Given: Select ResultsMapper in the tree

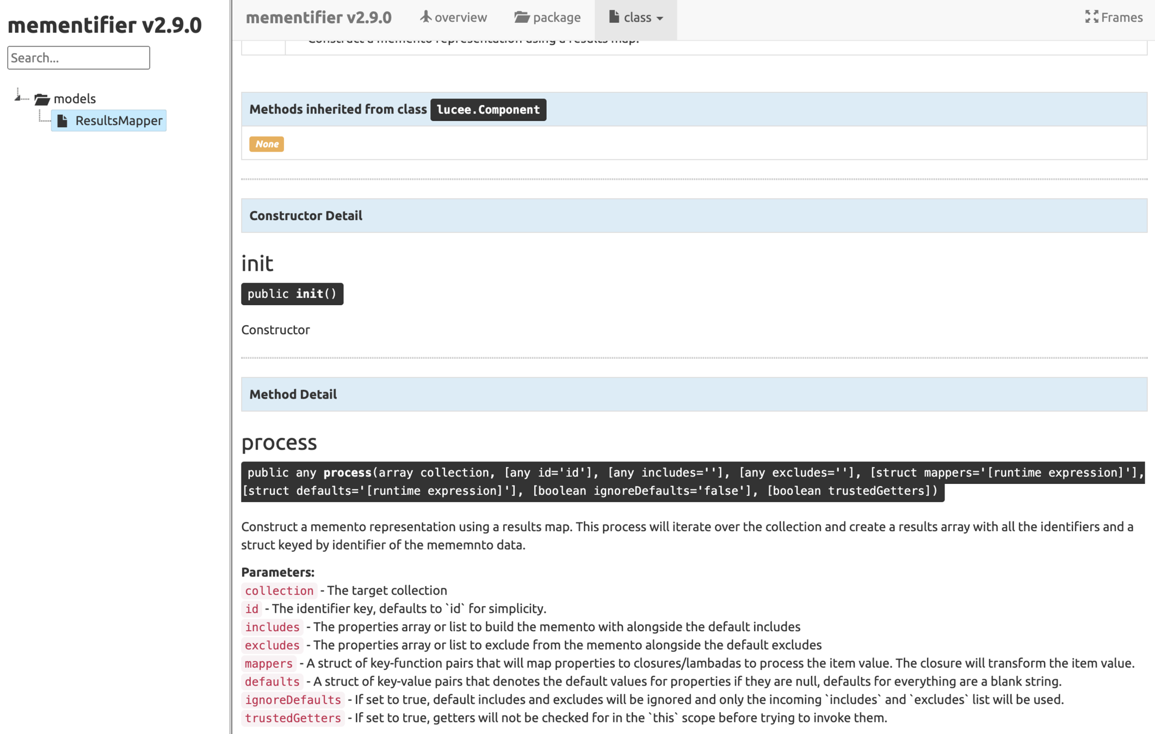Looking at the screenshot, I should pos(119,121).
